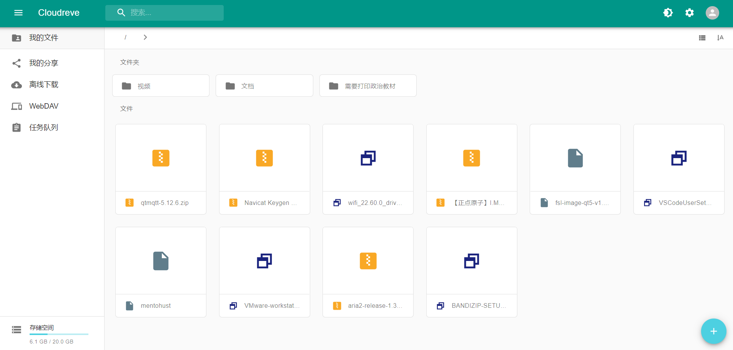Select qtmqtt-5.12.6.zip thumbnail
Image resolution: width=733 pixels, height=350 pixels.
click(161, 158)
